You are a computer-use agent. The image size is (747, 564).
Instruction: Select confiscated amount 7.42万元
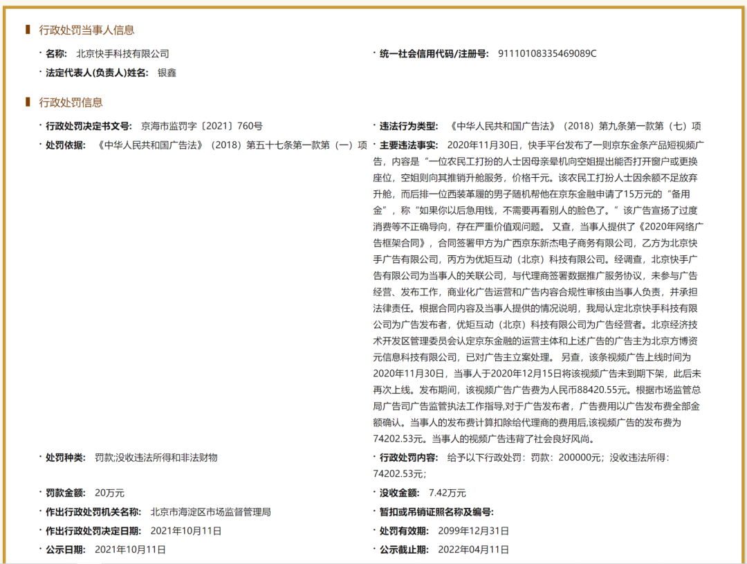tap(448, 493)
